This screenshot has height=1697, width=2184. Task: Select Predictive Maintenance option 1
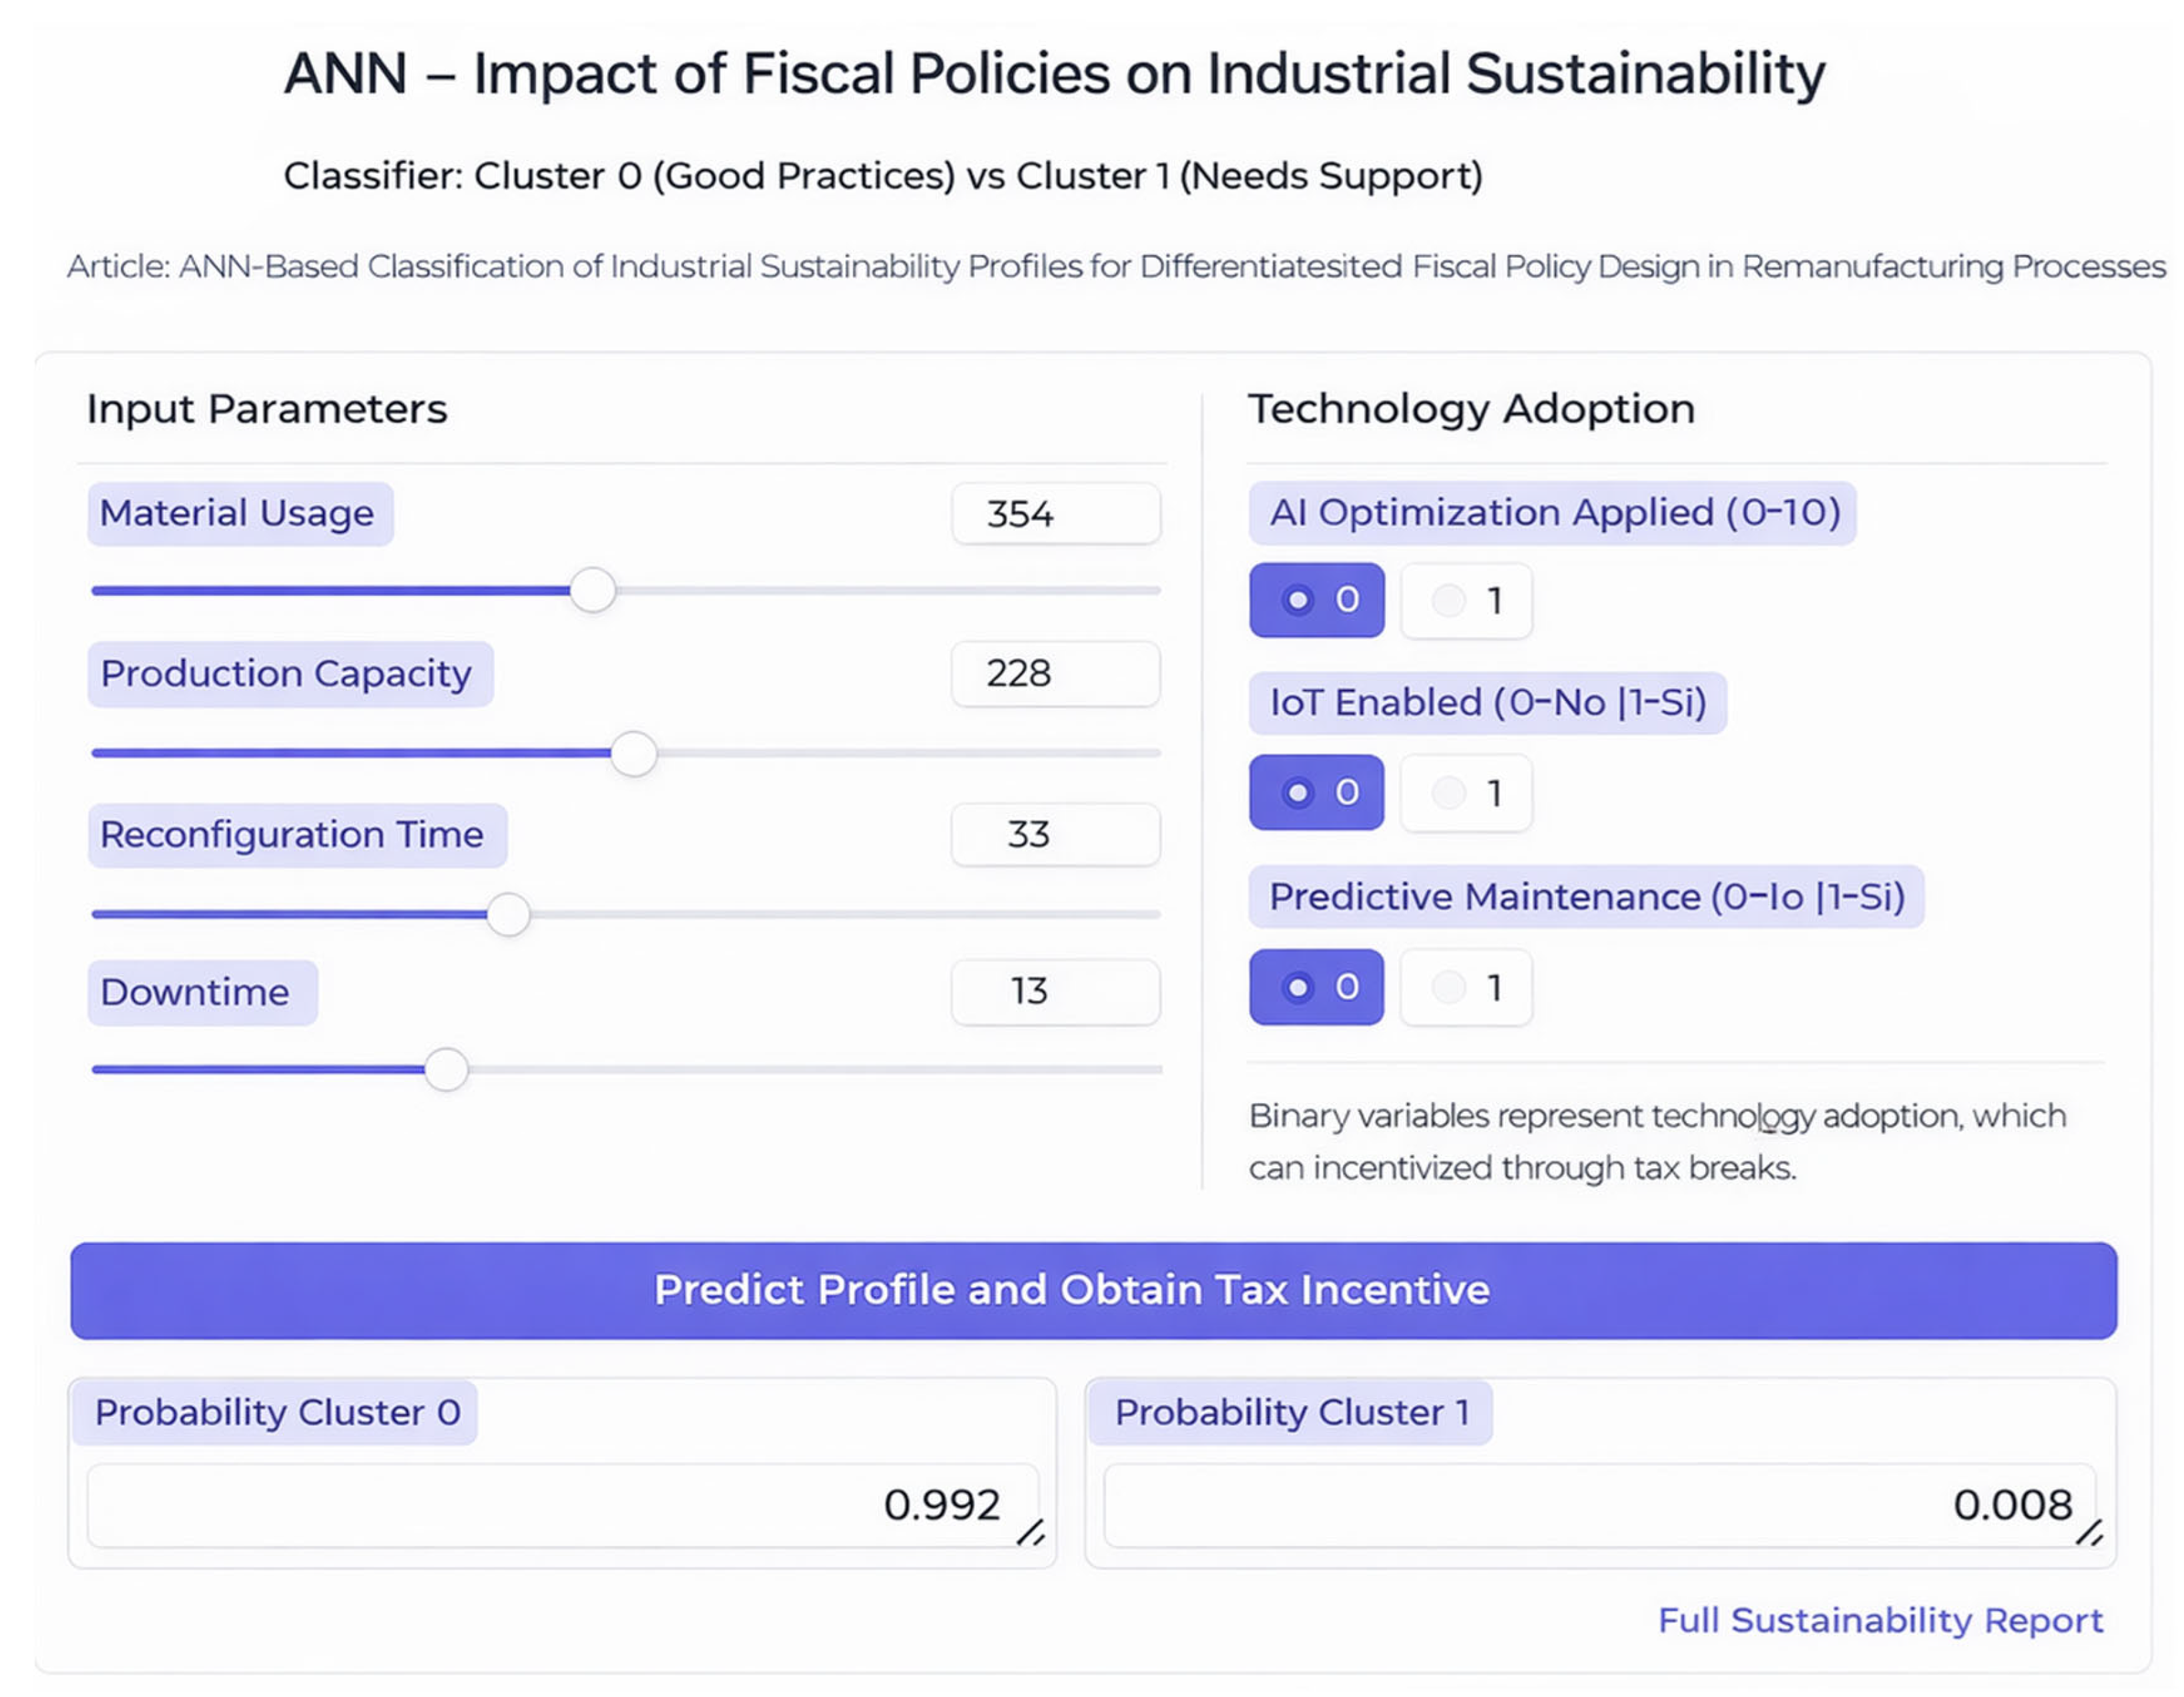click(x=1466, y=988)
